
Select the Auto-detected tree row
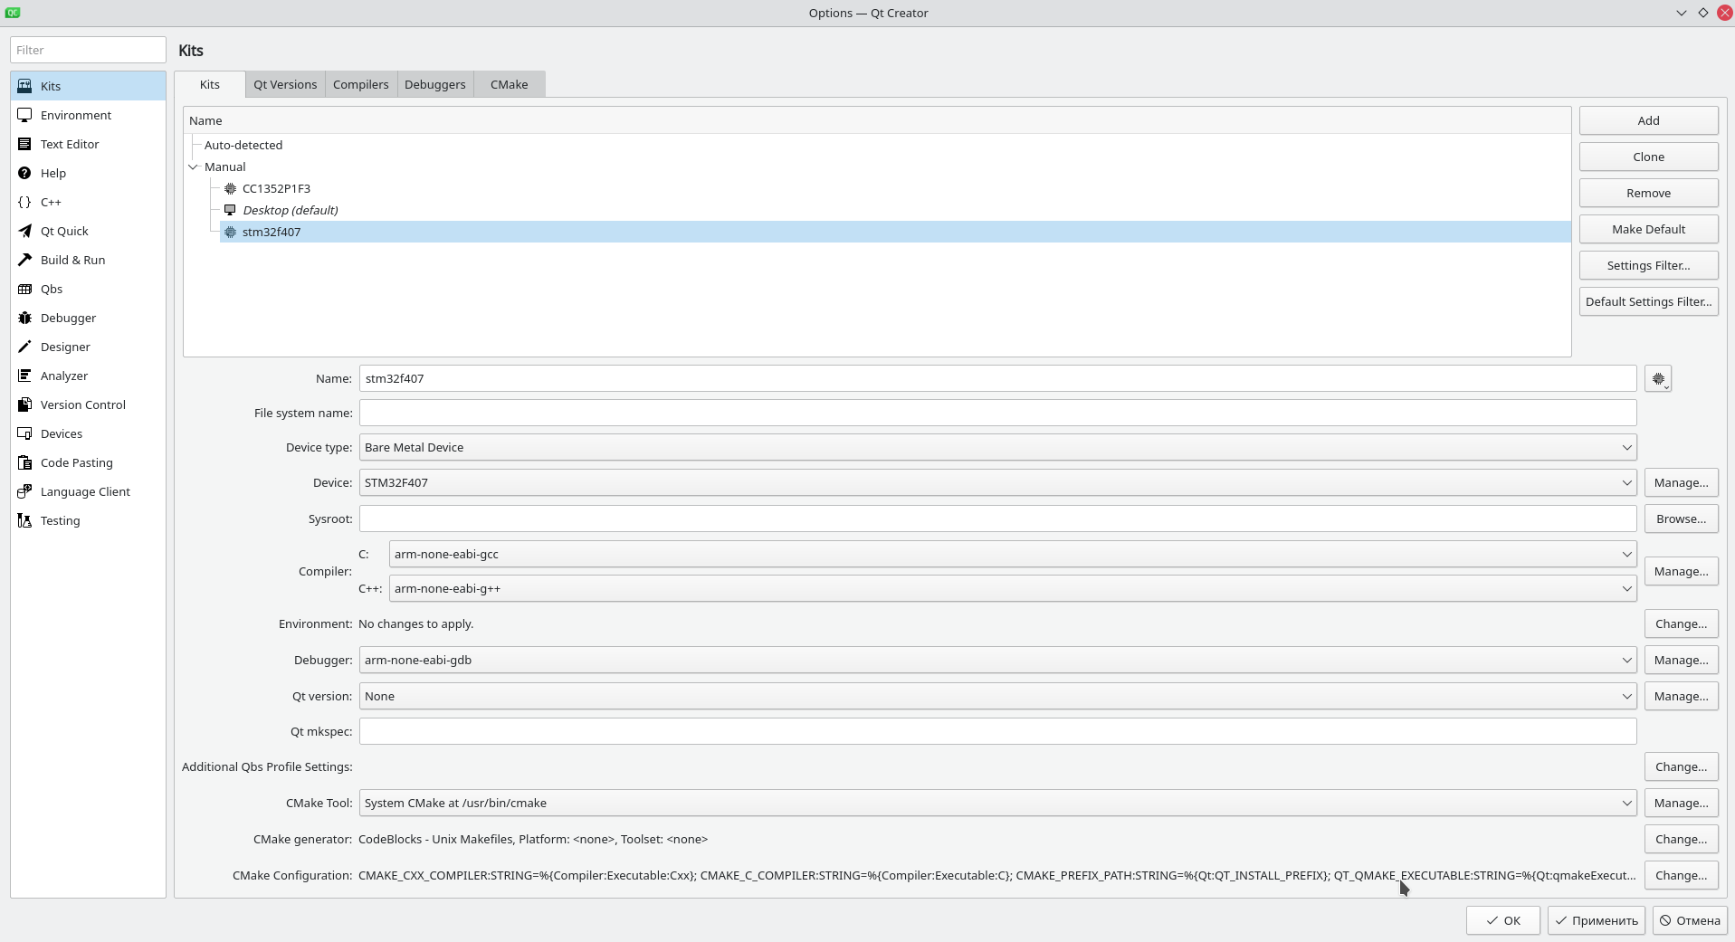(x=877, y=145)
